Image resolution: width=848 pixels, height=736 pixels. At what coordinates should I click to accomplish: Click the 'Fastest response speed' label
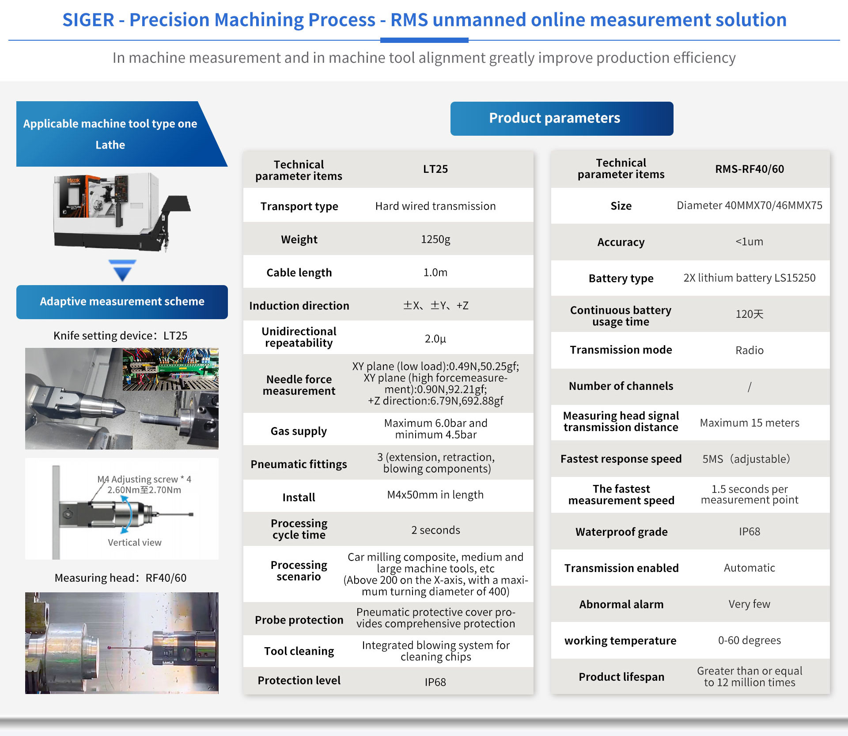tap(621, 459)
